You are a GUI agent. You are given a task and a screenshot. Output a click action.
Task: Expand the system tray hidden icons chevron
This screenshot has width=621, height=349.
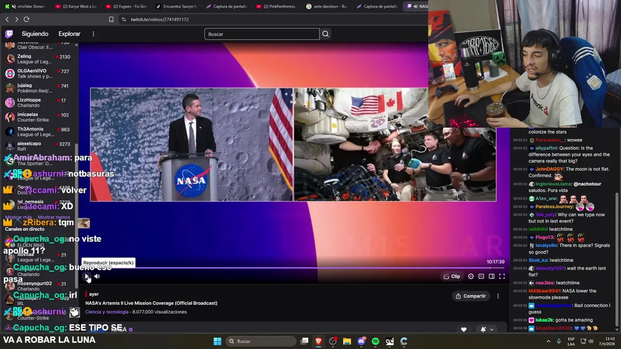click(x=549, y=341)
